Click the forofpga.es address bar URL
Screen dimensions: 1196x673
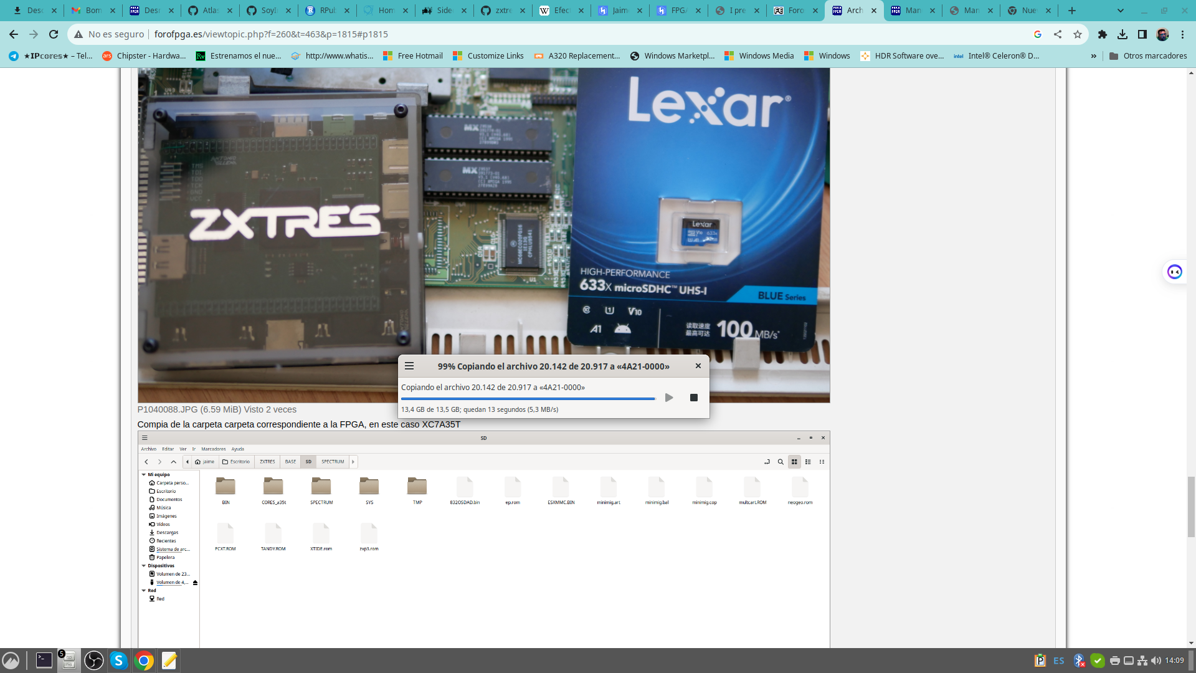[x=271, y=34]
